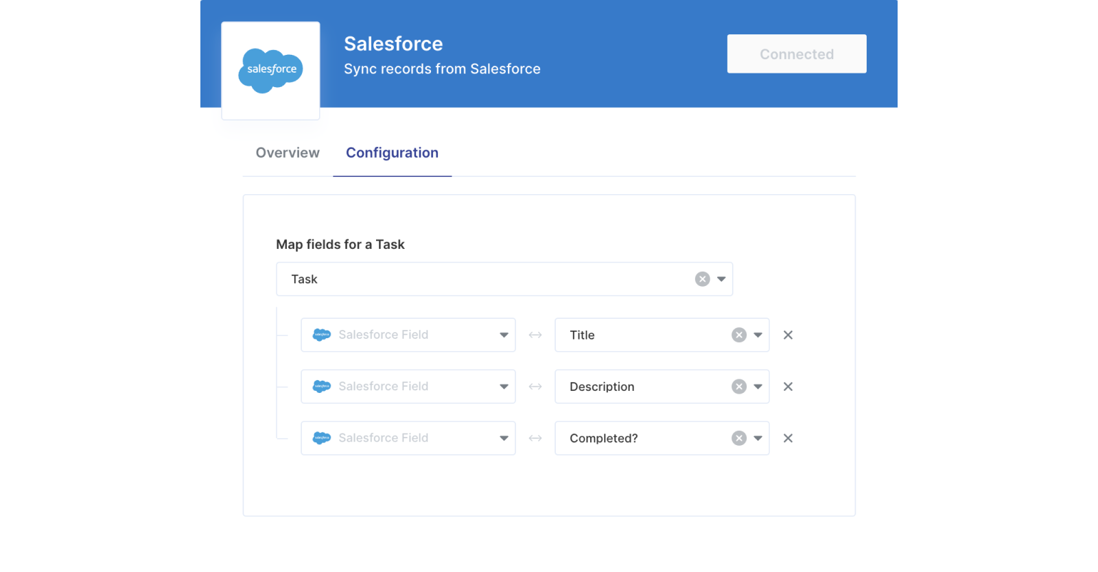Viewport: 1098px width, 572px height.
Task: Select the Configuration tab
Action: [392, 153]
